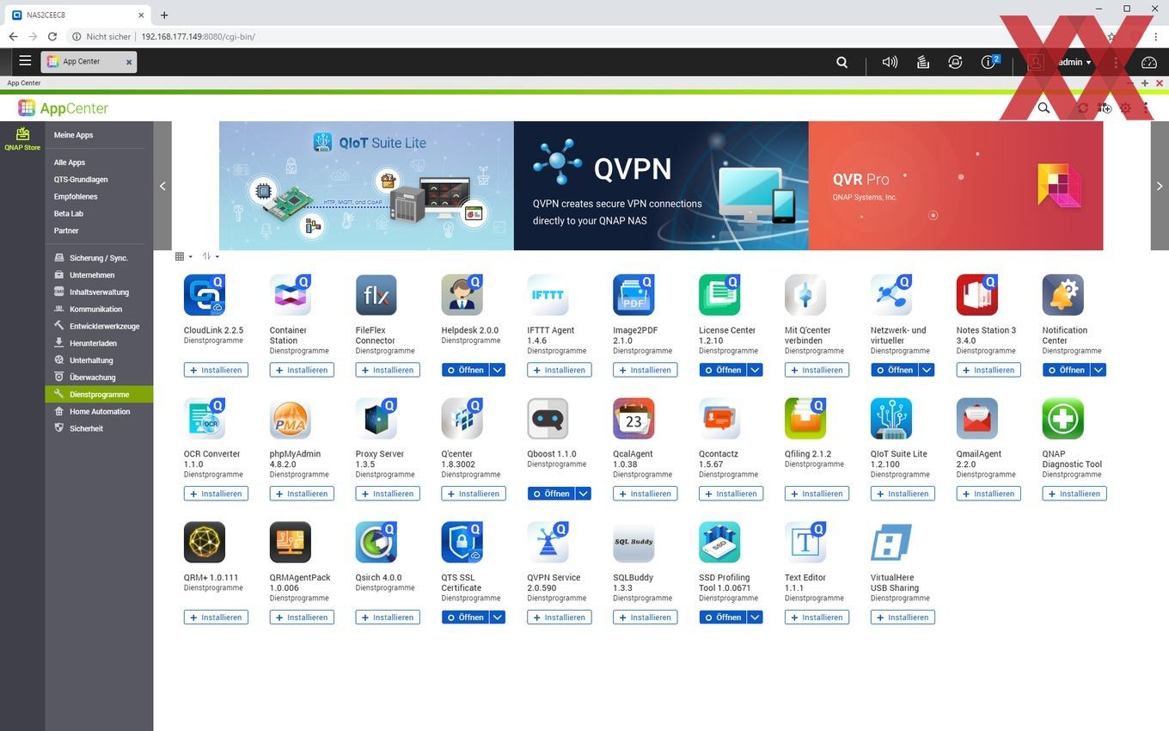Select Meine Apps in sidebar
1169x731 pixels.
point(73,135)
